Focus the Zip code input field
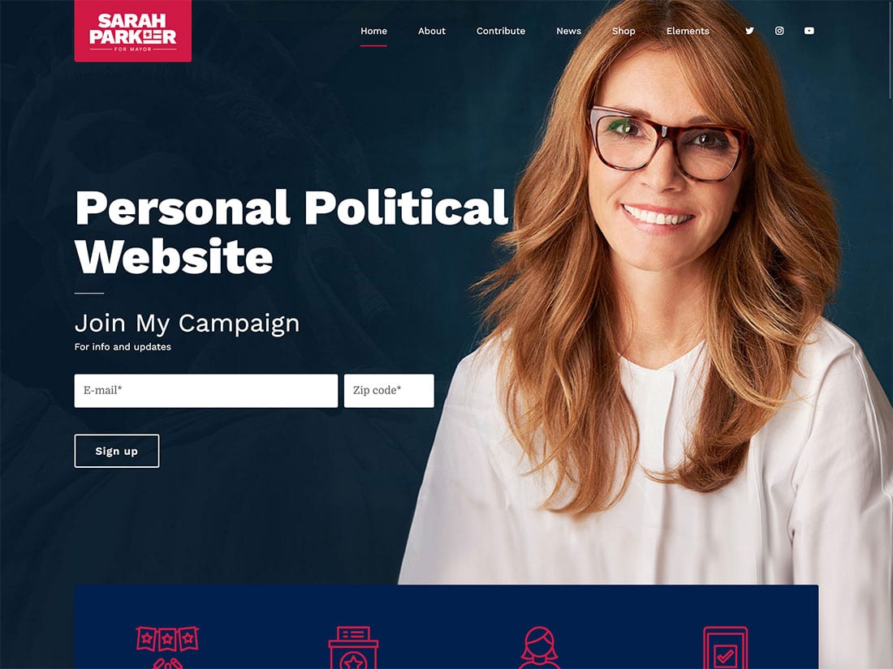893x669 pixels. click(x=389, y=390)
